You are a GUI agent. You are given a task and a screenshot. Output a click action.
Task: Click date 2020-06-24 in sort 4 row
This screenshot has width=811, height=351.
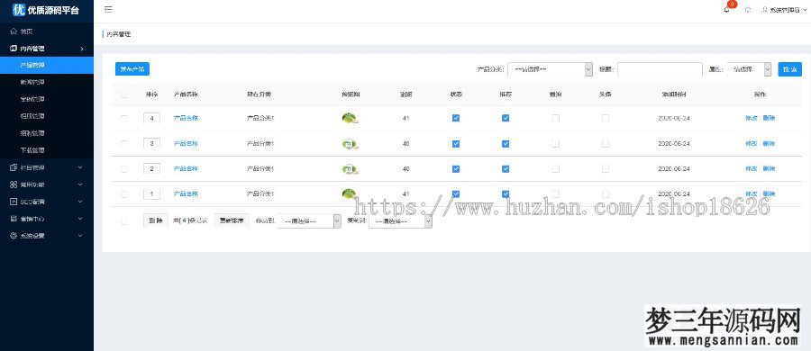673,119
